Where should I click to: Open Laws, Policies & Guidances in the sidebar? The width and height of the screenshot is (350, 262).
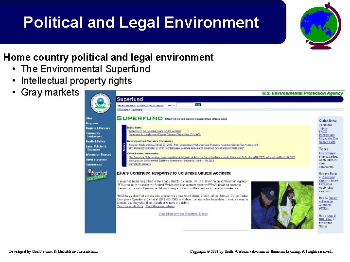tap(96, 148)
